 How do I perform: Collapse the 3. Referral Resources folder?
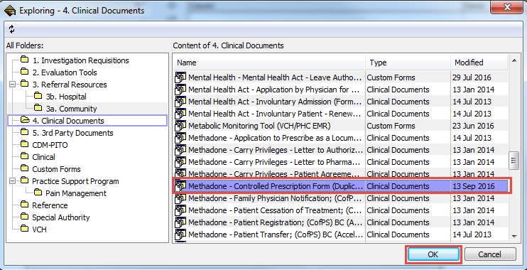click(13, 85)
